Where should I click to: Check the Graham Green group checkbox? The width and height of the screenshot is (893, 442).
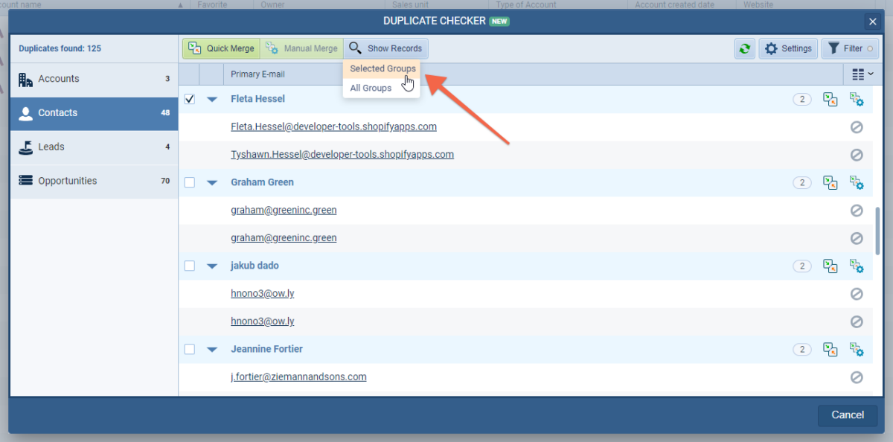point(190,182)
